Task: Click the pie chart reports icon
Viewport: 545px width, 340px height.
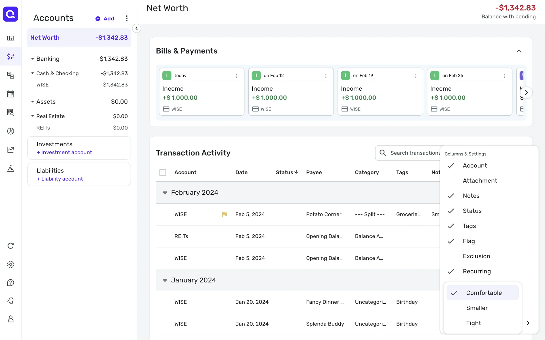Action: click(11, 131)
